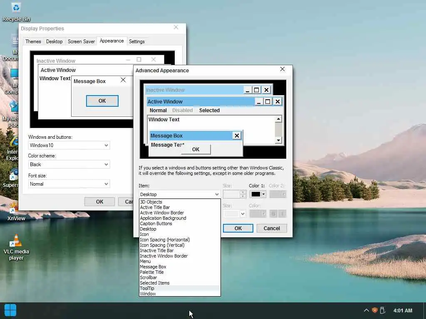Choose Selected Items from item list
426x319 pixels.
click(180, 283)
